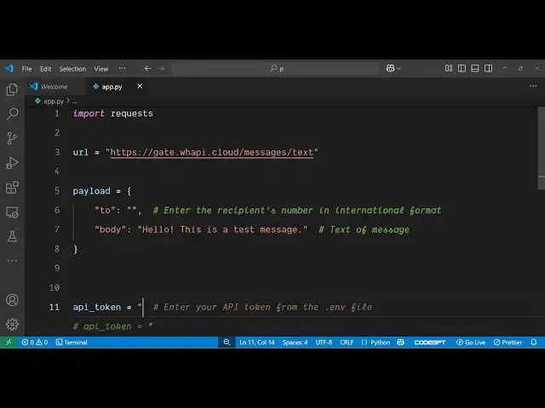The width and height of the screenshot is (545, 408).
Task: Open notifications bell
Action: pos(534,343)
